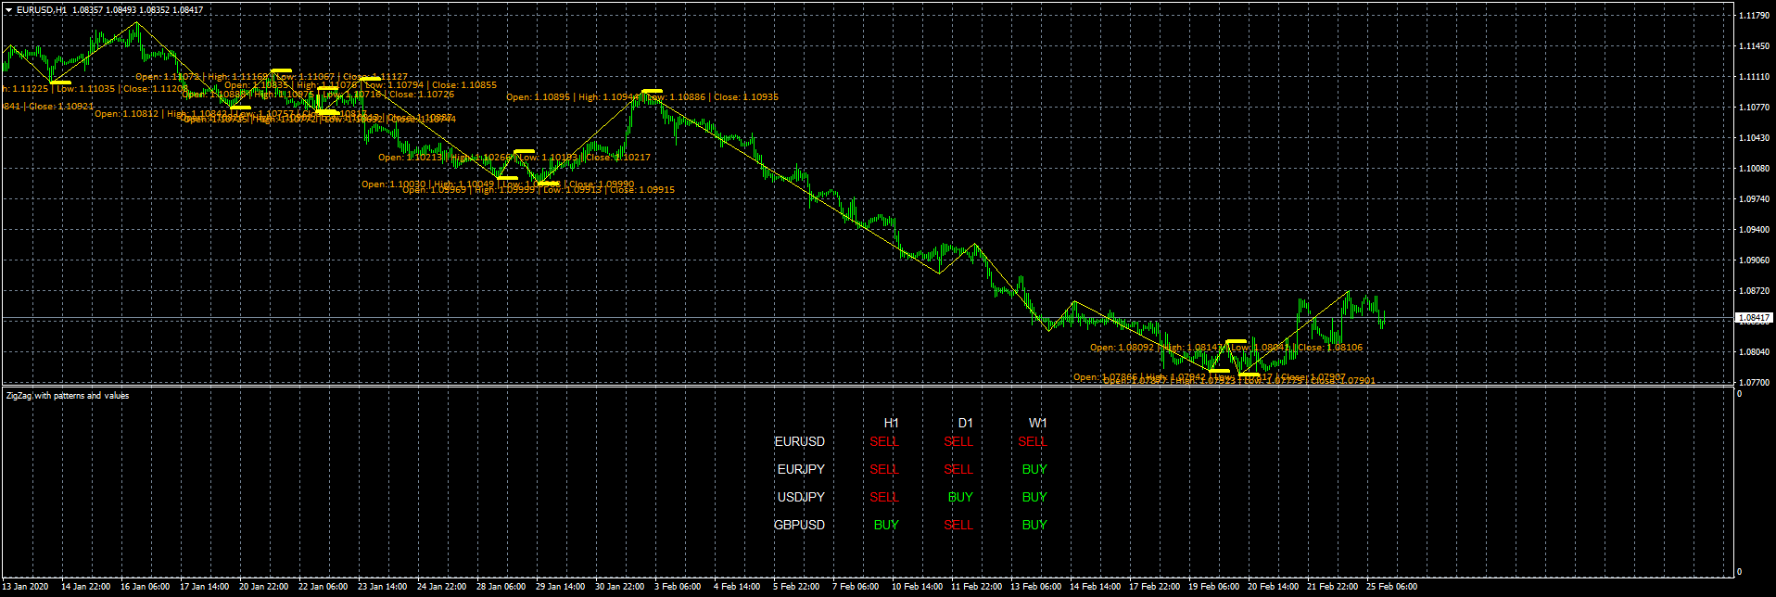Click EURUSD H1 SELL signal

click(x=884, y=441)
